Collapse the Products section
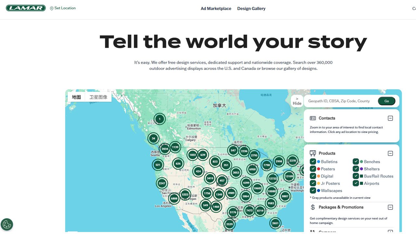This screenshot has width=416, height=234. pos(390,153)
